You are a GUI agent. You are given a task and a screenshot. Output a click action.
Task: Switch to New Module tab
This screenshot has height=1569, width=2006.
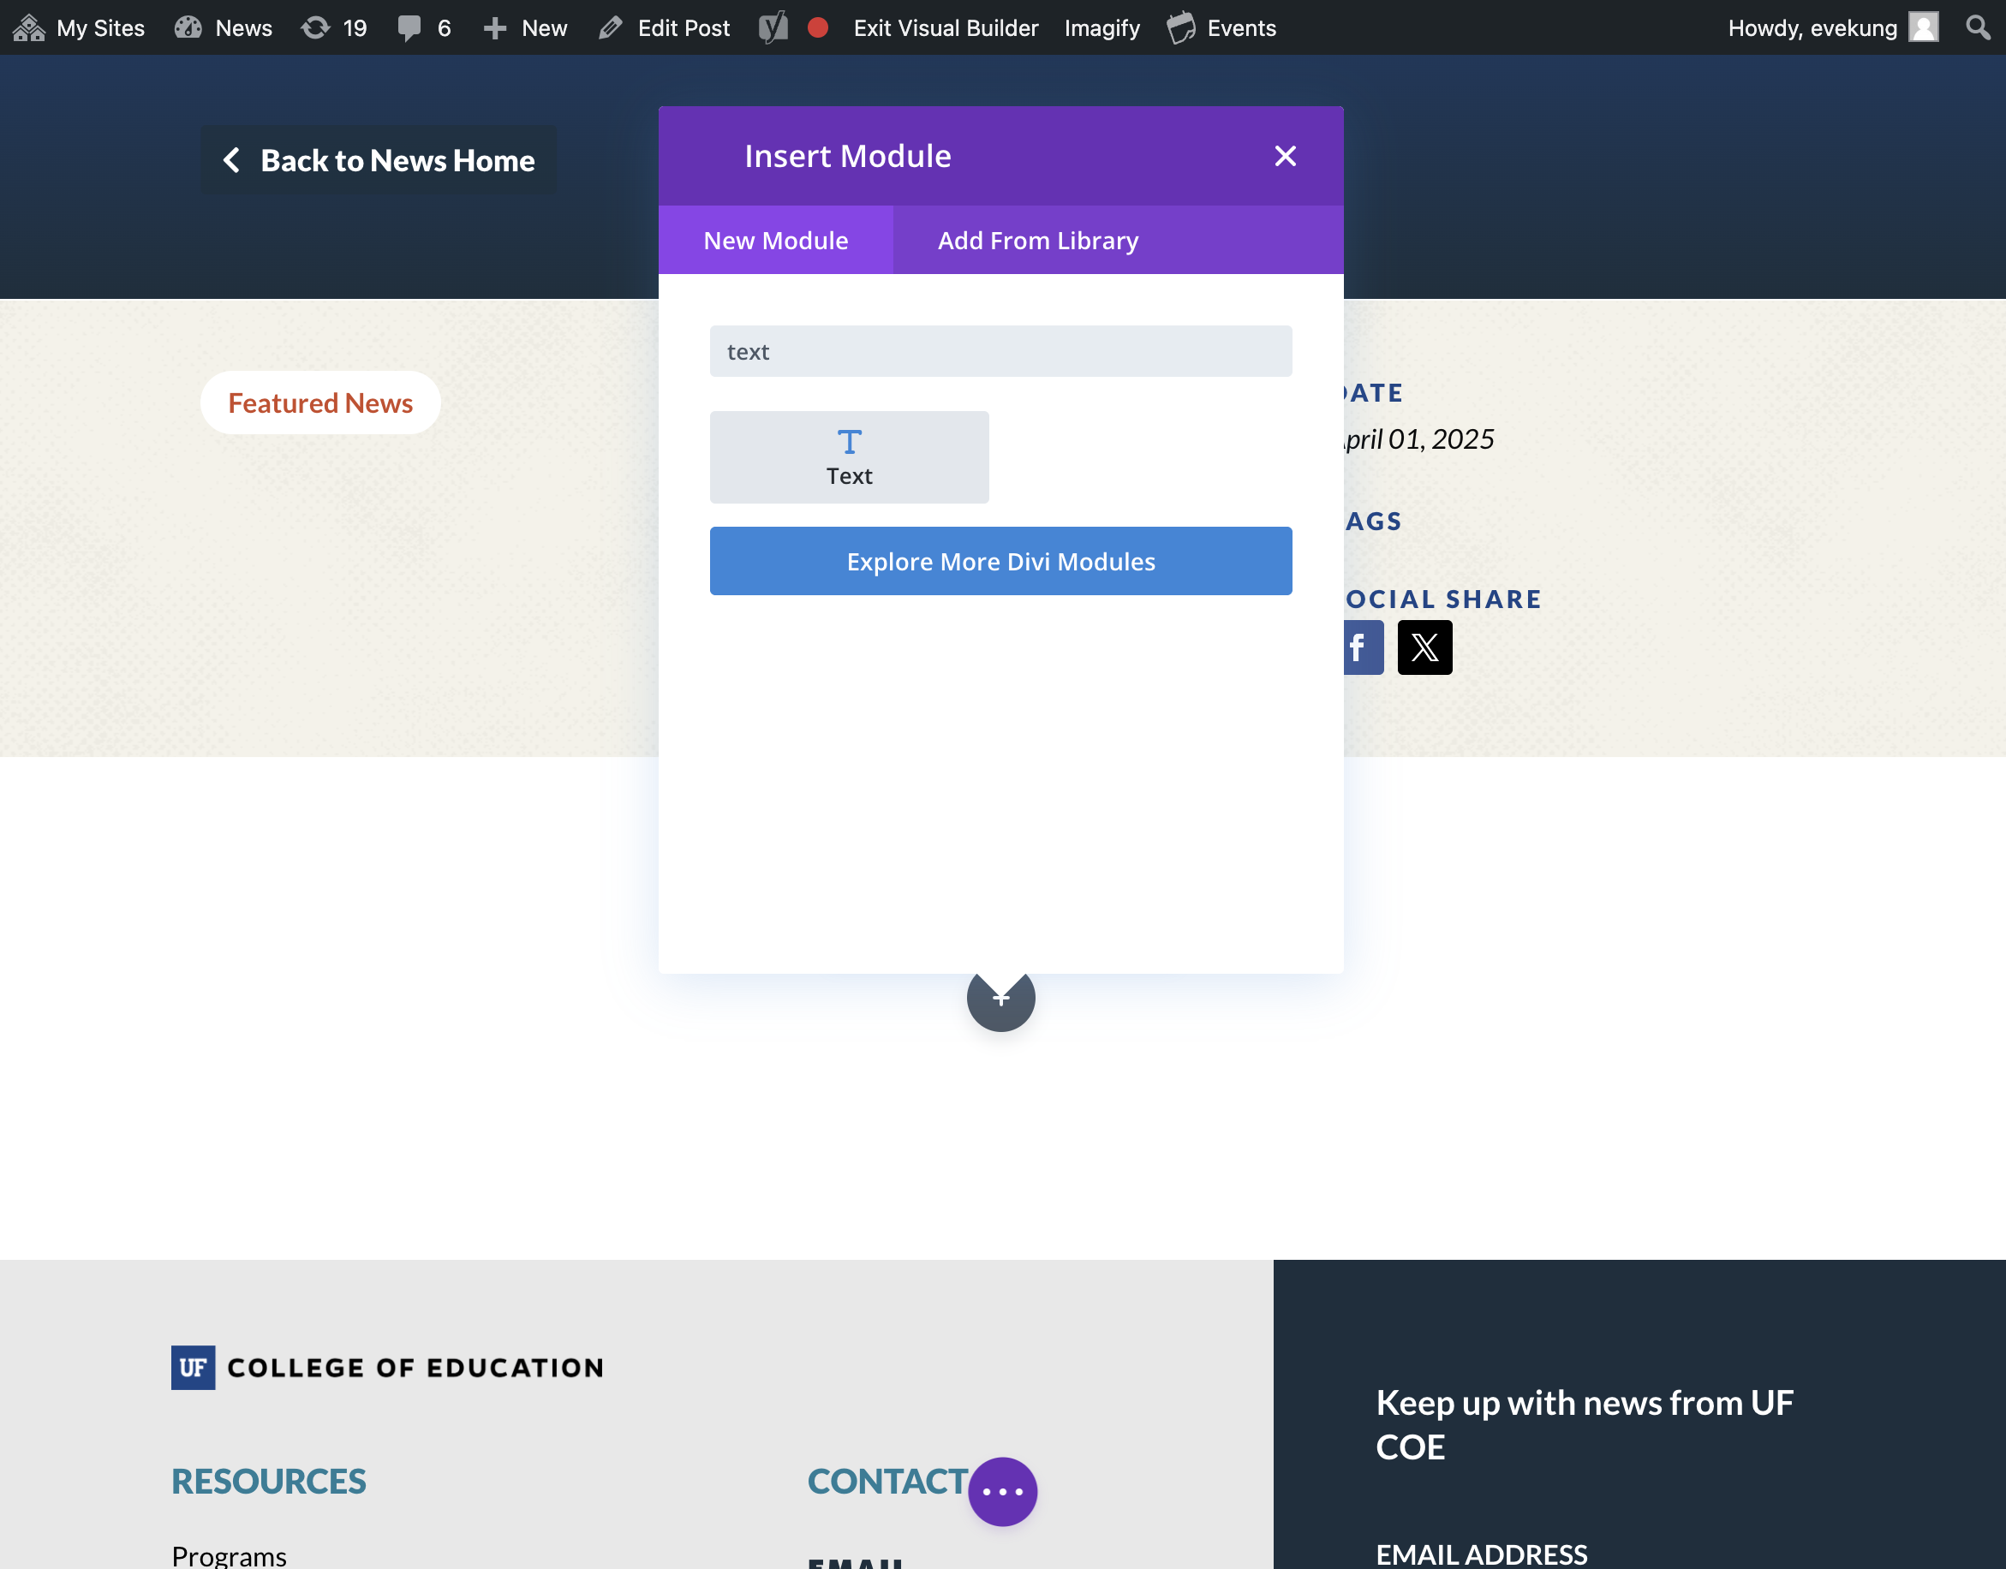(776, 240)
